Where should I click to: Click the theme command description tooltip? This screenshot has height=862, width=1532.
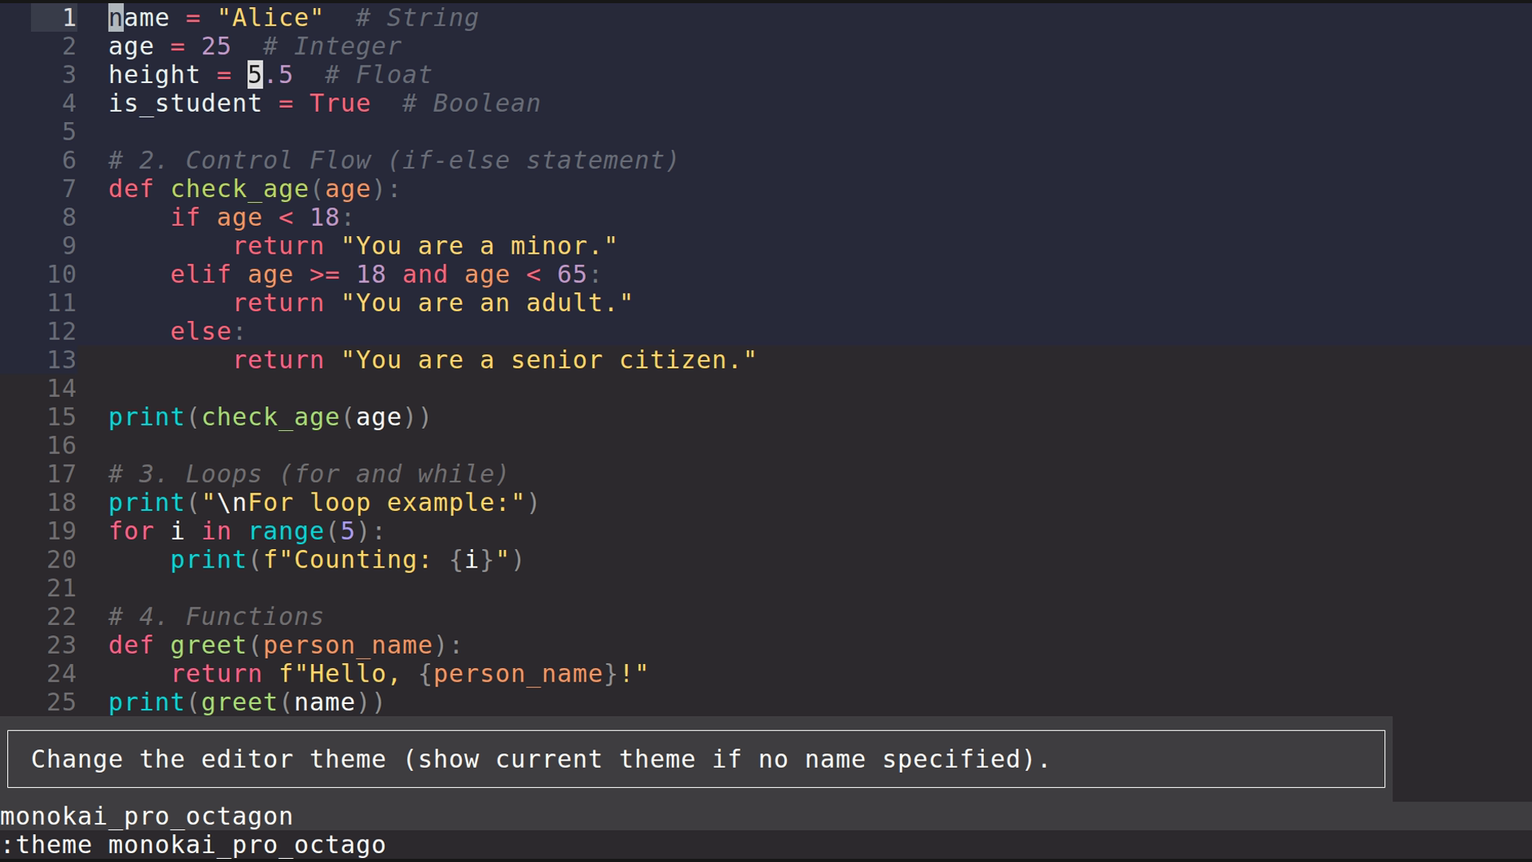click(x=539, y=758)
